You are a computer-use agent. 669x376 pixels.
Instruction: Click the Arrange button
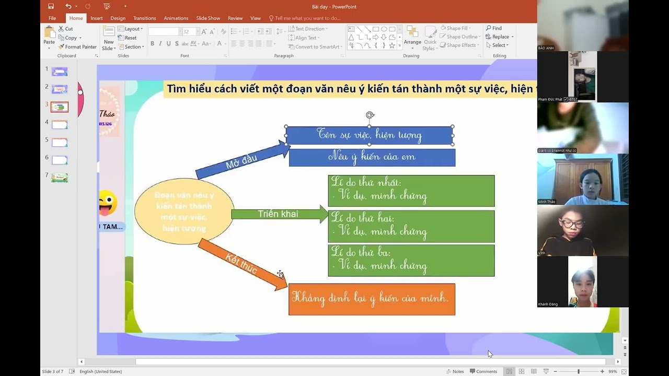coord(412,38)
